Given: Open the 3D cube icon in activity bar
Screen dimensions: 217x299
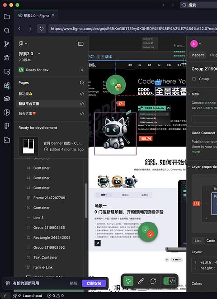Looking at the screenshot, I should tap(7, 99).
